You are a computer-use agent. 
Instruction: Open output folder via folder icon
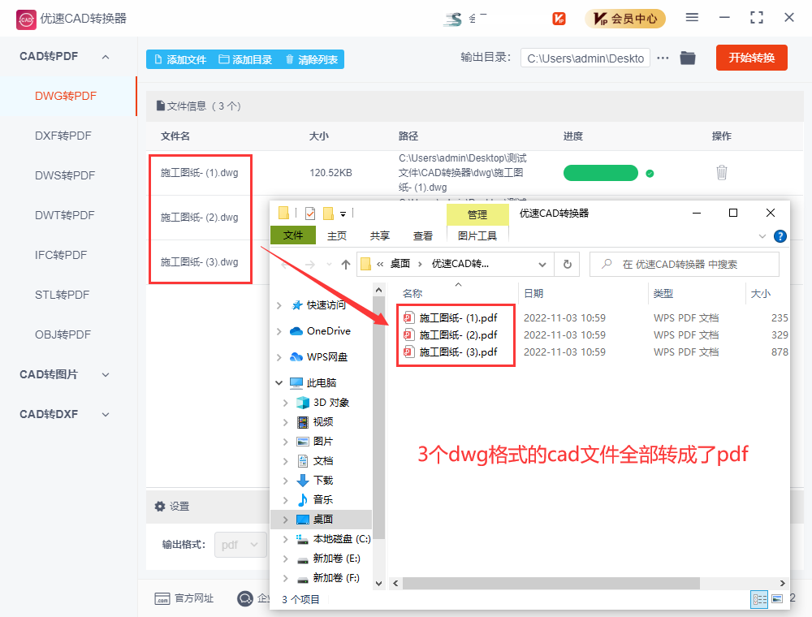pyautogui.click(x=688, y=58)
